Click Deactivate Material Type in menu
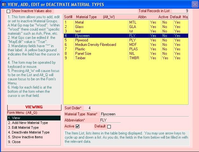The width and height of the screenshot is (199, 152). coord(34,132)
